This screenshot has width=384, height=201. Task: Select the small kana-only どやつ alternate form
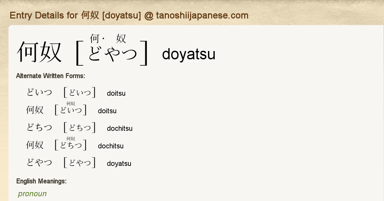tap(39, 163)
